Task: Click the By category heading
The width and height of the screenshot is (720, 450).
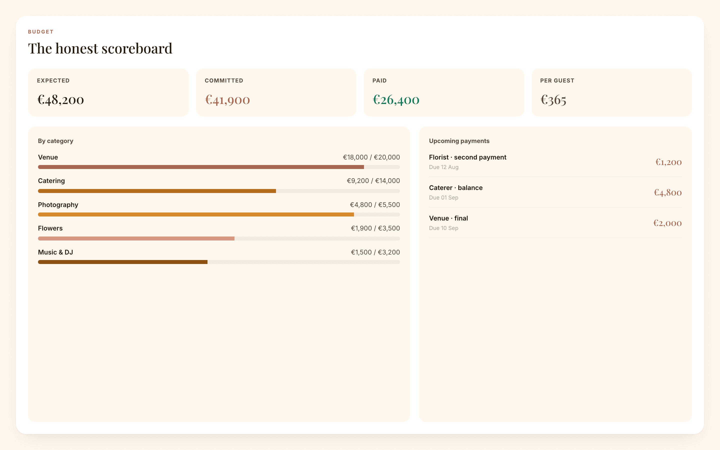Action: 56,141
